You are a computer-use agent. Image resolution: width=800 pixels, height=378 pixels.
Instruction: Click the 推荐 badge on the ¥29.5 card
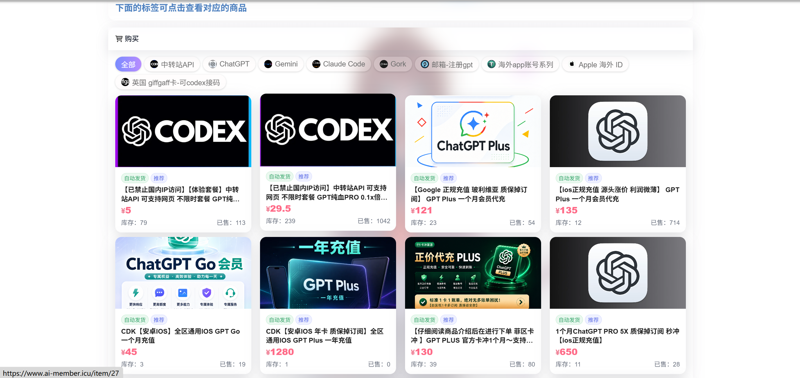(304, 177)
